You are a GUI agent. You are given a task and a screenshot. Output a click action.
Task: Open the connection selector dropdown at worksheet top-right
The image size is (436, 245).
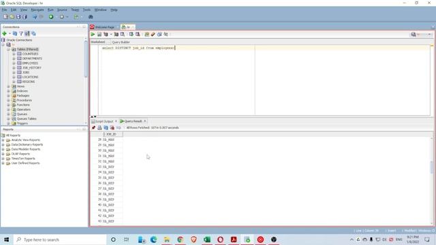click(x=429, y=35)
